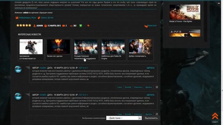223x125 pixels.
Task: Click the Medal of Honor: Warfighter caption link
Action: point(180,22)
